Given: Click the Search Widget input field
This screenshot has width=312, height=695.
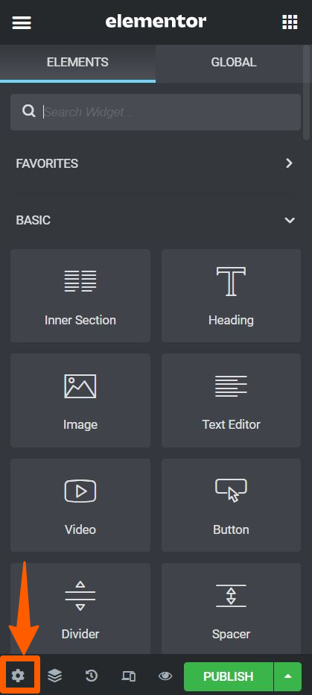Looking at the screenshot, I should pyautogui.click(x=156, y=112).
